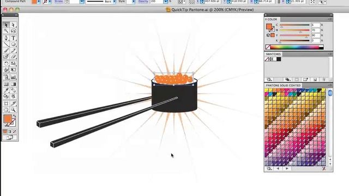Select the Artboard tool
Screen dimensions: 349x196
[6, 103]
